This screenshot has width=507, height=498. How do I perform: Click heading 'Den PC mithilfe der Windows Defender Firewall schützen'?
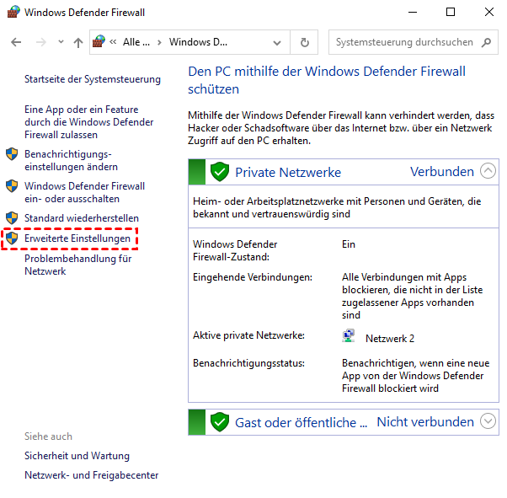(327, 80)
